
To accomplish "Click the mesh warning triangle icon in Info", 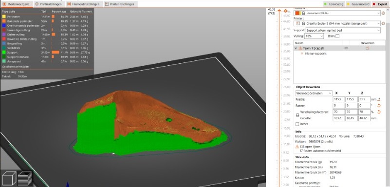I will (x=297, y=147).
